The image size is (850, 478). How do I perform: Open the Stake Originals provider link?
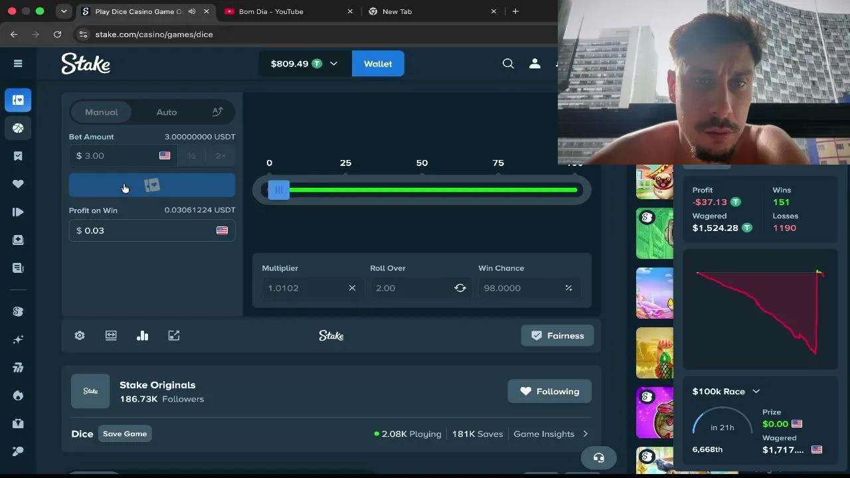(157, 385)
